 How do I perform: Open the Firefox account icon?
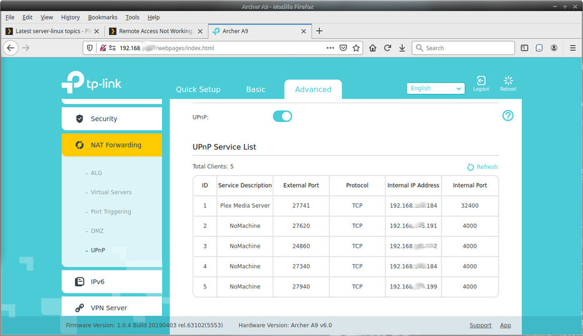point(554,48)
